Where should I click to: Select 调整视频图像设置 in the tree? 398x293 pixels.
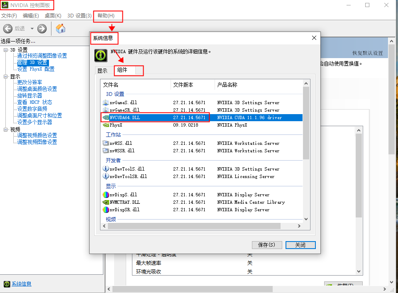(x=37, y=142)
